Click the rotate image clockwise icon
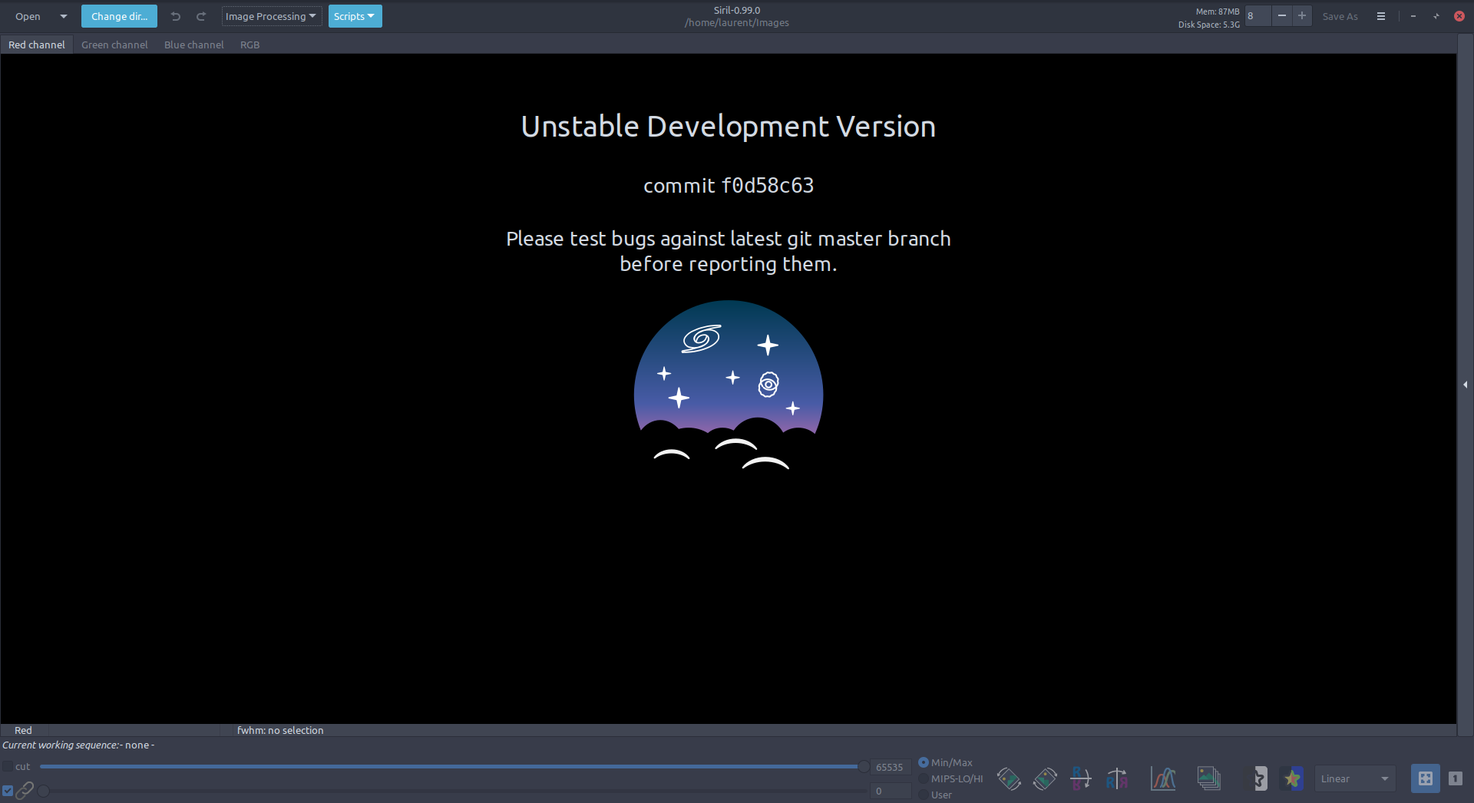This screenshot has height=803, width=1474. point(1045,778)
